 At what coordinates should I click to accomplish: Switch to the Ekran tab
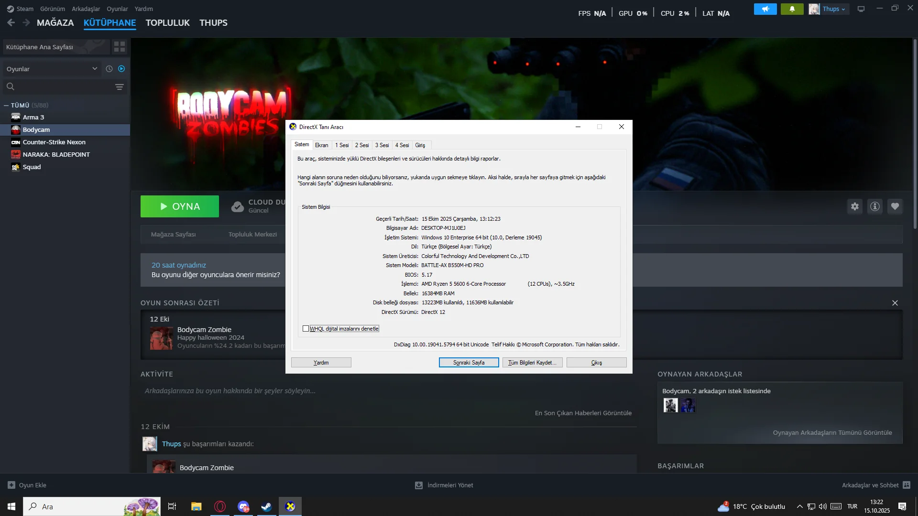point(321,145)
